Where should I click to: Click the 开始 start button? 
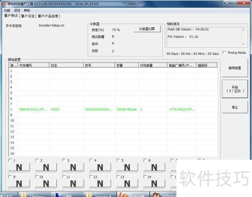point(235,89)
